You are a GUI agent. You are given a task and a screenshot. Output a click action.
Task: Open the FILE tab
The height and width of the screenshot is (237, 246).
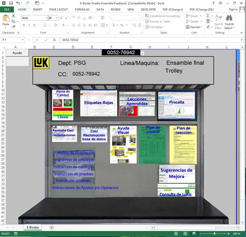(x=7, y=9)
